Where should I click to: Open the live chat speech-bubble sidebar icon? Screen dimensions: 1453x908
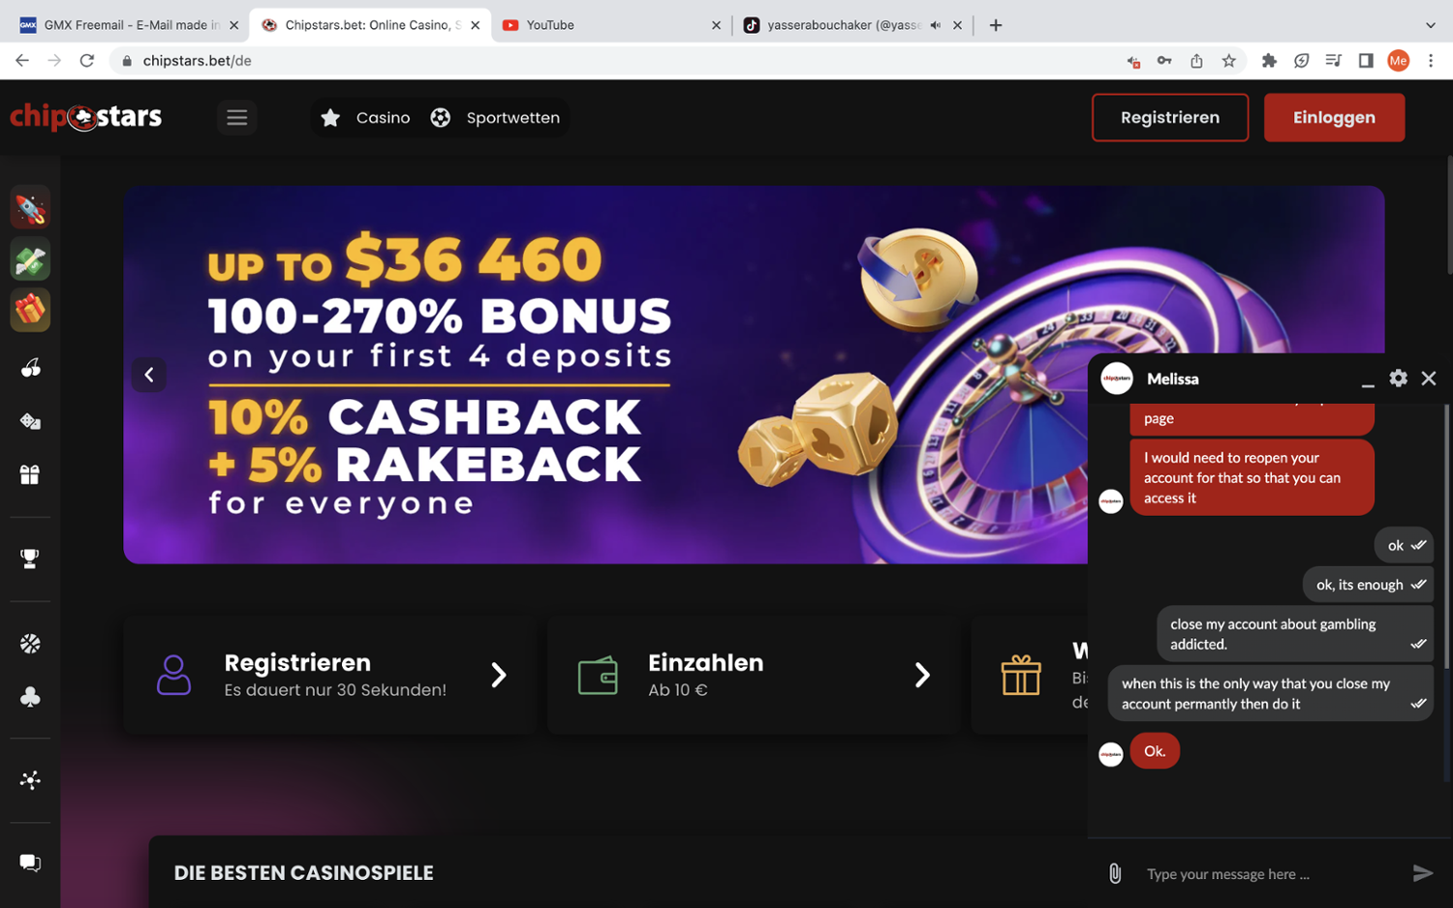point(30,863)
